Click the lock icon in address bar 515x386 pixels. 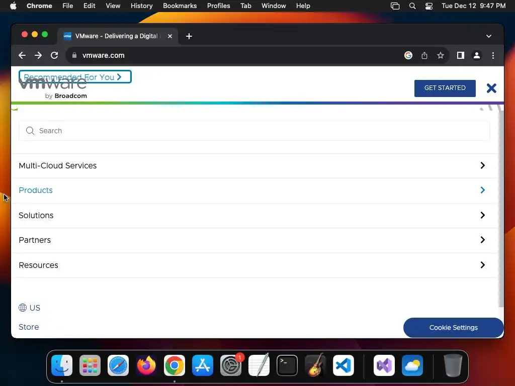[x=74, y=55]
